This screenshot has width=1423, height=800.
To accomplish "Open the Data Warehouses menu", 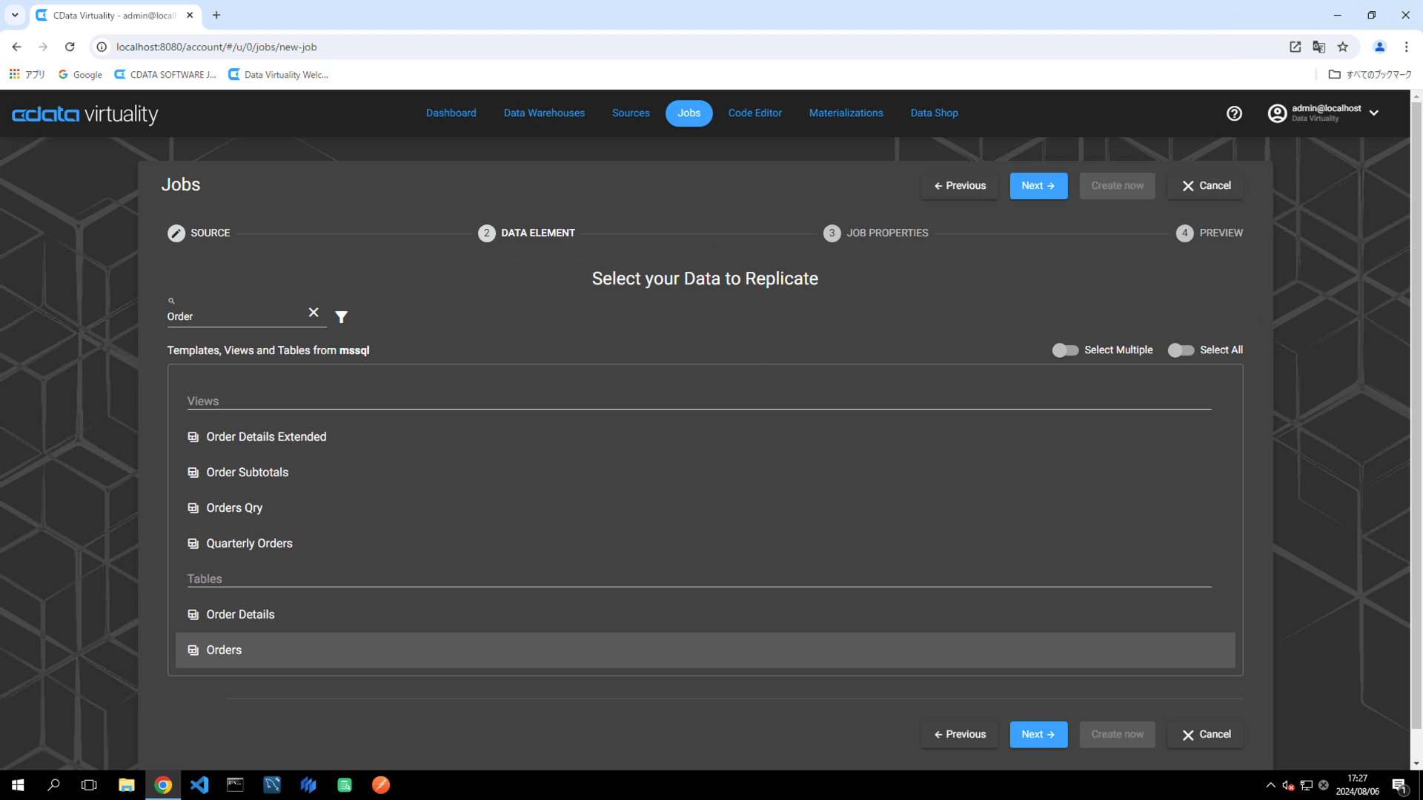I will pyautogui.click(x=544, y=113).
